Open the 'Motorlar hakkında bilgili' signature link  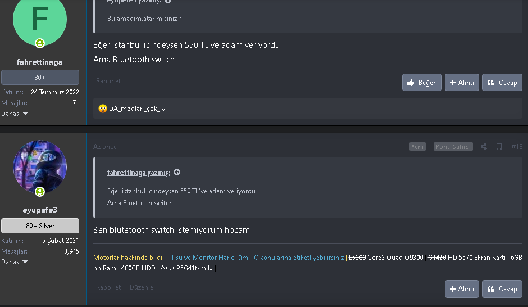click(129, 258)
